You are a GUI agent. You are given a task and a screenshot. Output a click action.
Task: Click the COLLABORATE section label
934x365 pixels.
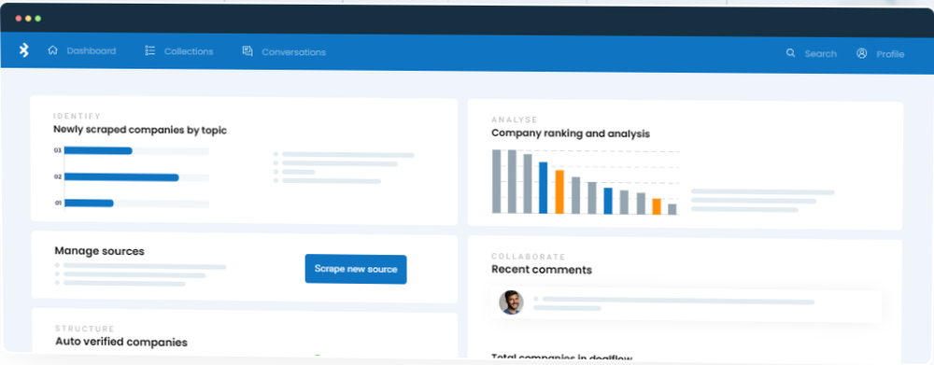coord(529,257)
